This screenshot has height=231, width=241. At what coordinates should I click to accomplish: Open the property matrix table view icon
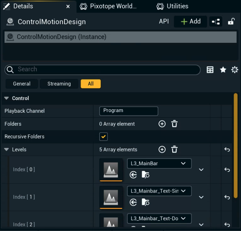[x=210, y=70]
